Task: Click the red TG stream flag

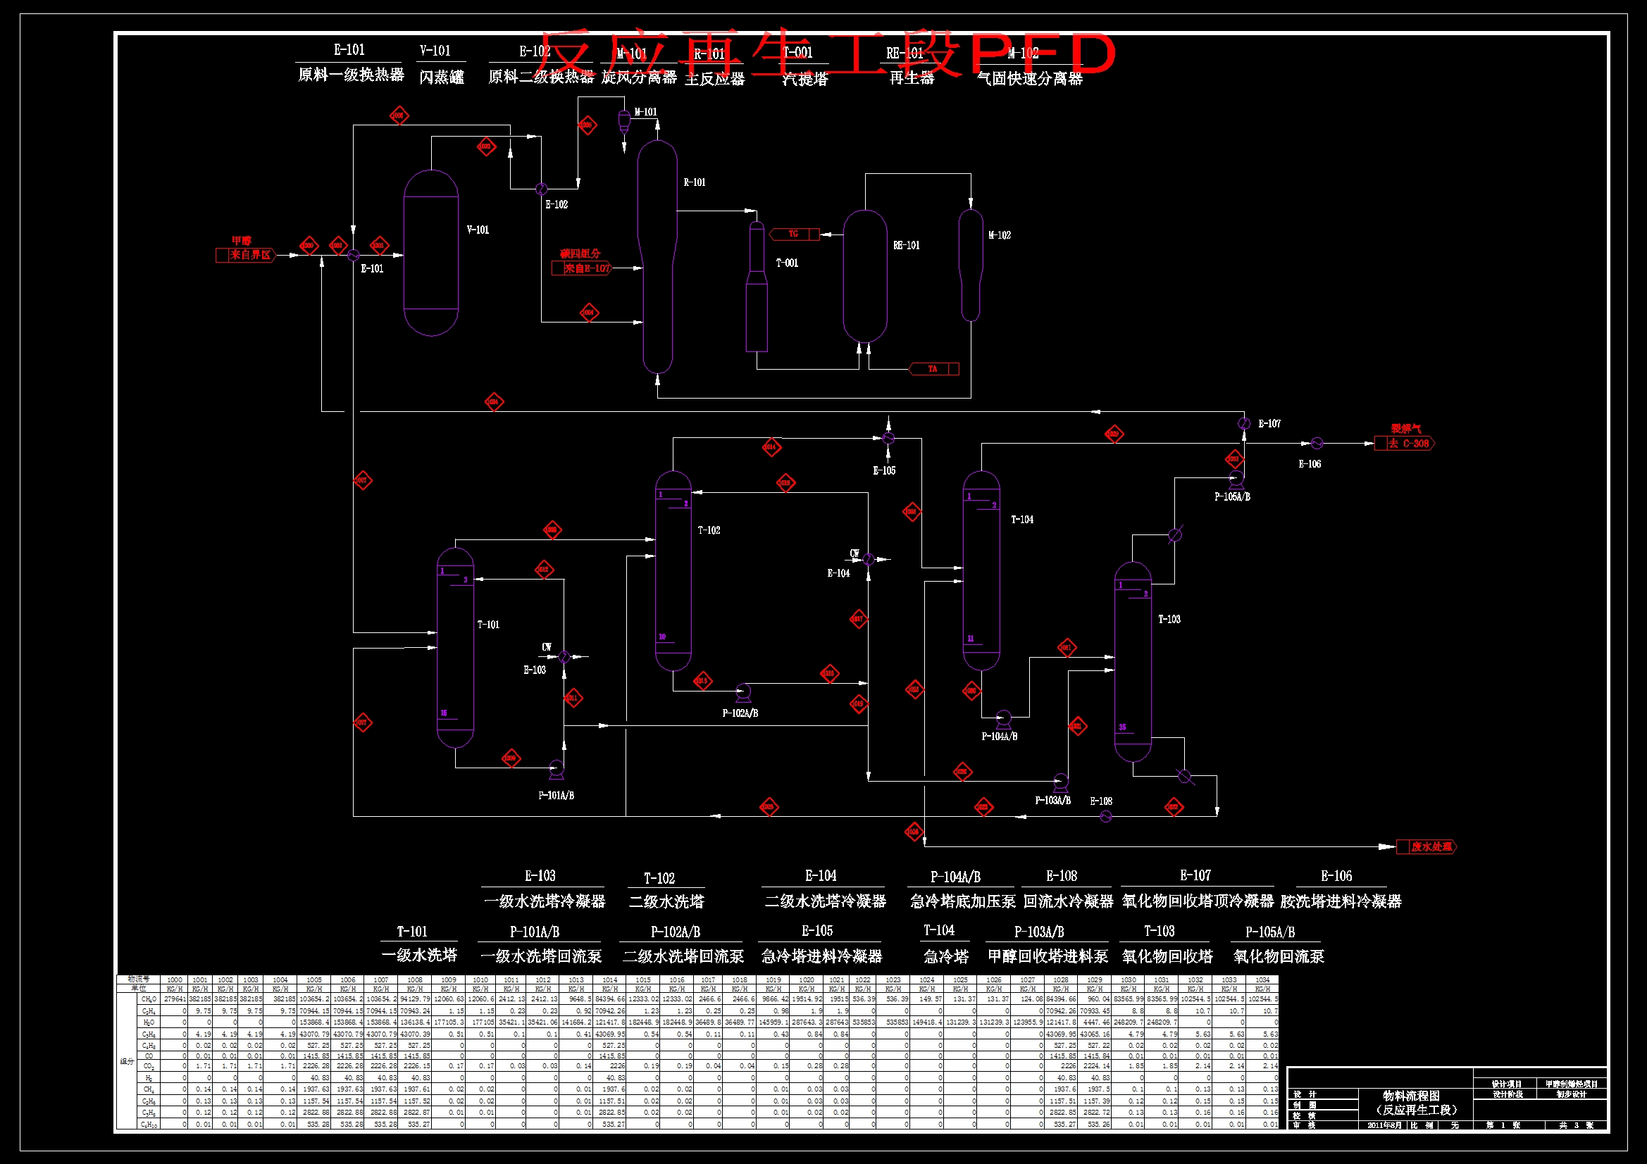Action: (794, 234)
